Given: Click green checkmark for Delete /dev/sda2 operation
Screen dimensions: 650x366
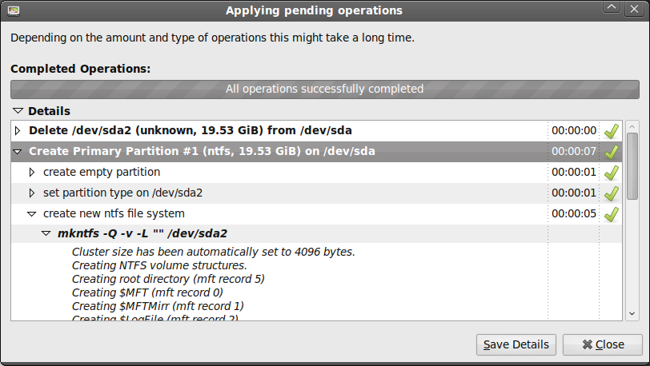Looking at the screenshot, I should tap(612, 130).
